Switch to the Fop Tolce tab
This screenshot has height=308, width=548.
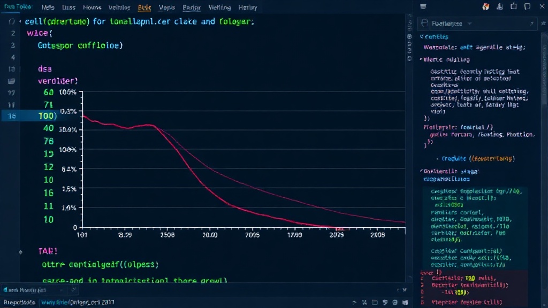click(18, 6)
